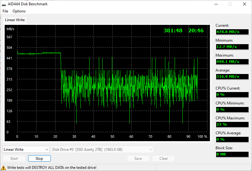Click the CPU% Current value field
Viewport: 252px width, 171px height.
tap(232, 95)
